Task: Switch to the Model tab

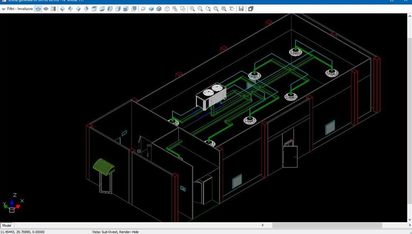Action: click(x=7, y=226)
